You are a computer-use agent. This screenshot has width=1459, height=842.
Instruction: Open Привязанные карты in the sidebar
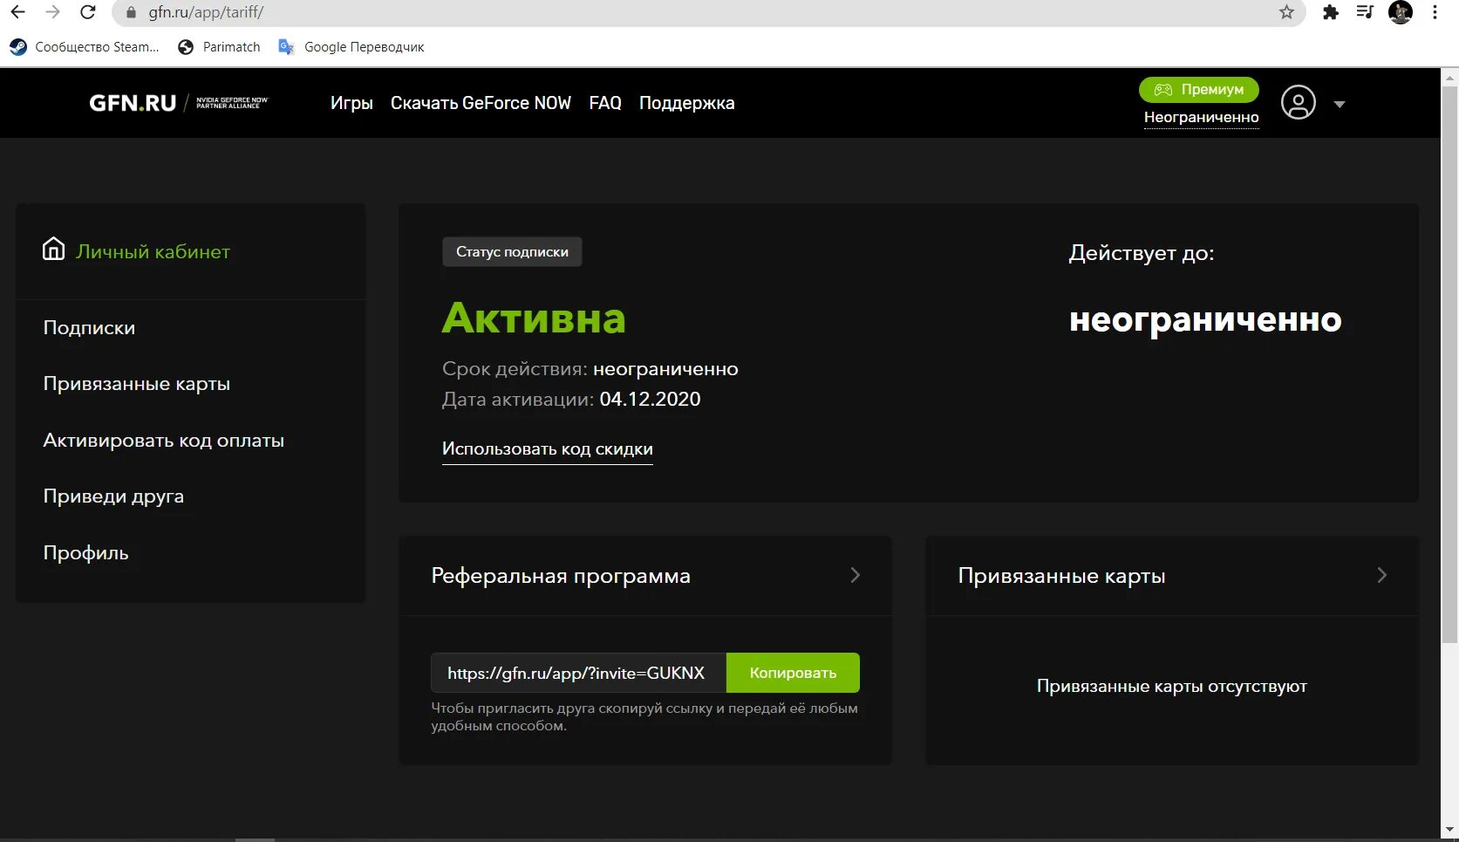(x=137, y=384)
